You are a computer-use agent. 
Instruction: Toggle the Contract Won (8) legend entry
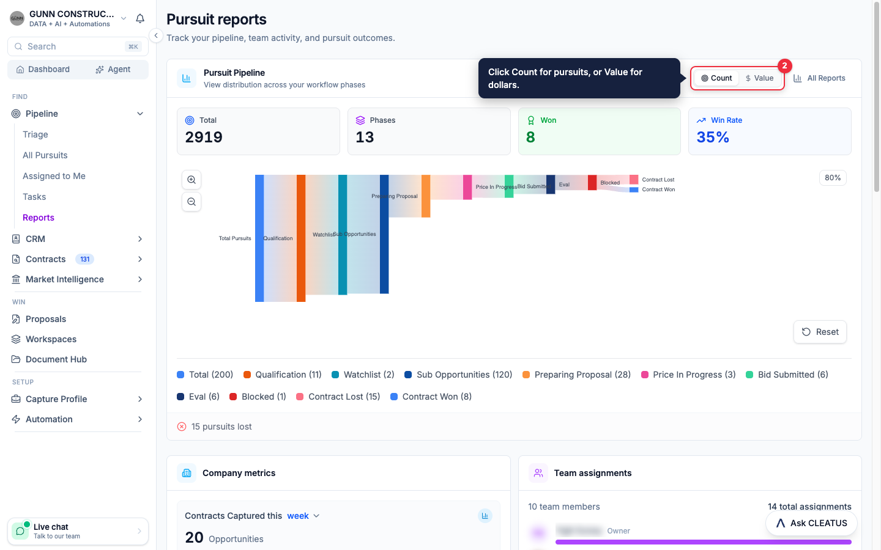coord(431,397)
